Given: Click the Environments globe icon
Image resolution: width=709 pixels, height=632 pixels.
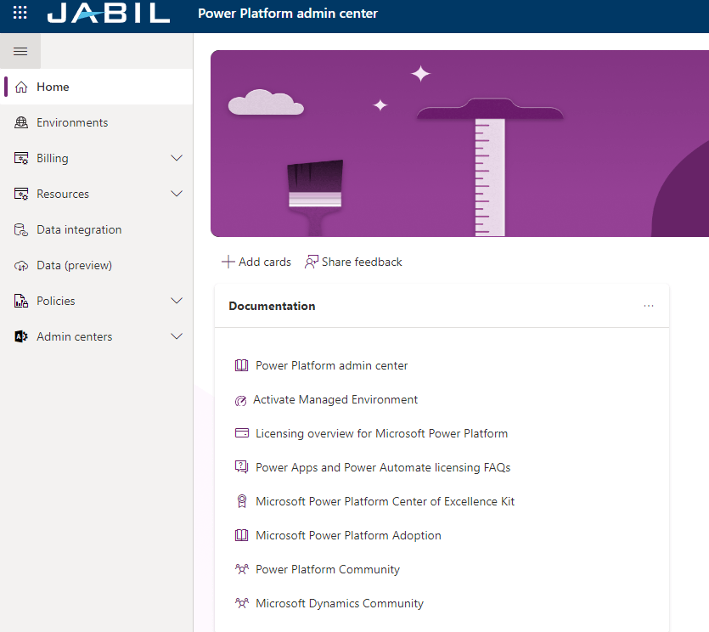Looking at the screenshot, I should click(21, 122).
